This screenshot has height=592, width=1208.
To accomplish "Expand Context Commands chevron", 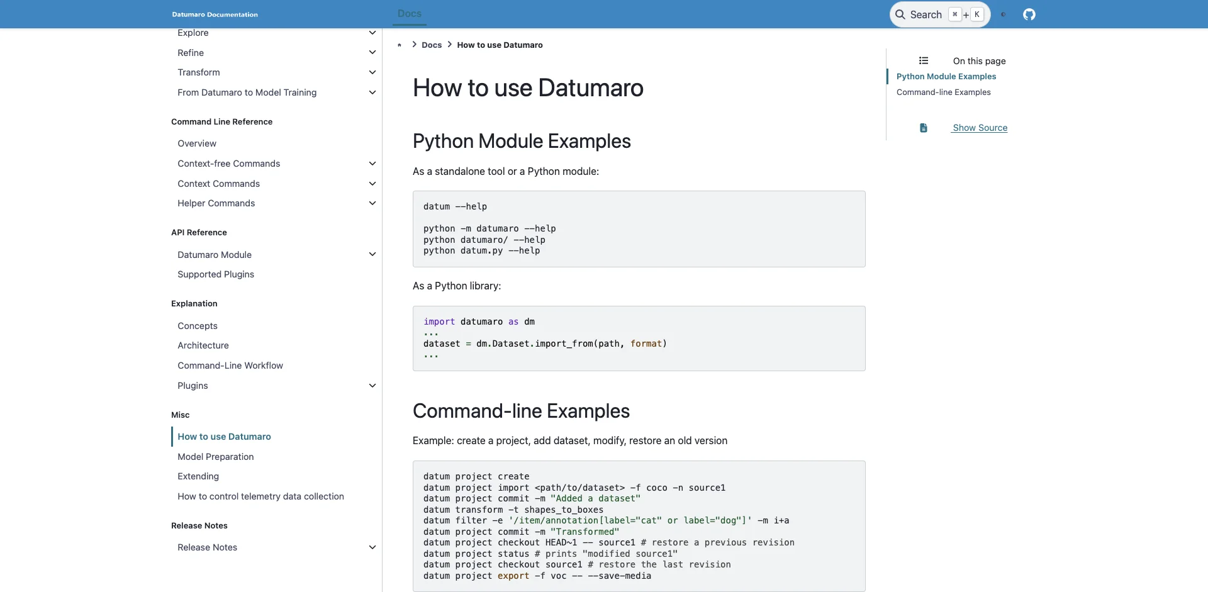I will (372, 184).
